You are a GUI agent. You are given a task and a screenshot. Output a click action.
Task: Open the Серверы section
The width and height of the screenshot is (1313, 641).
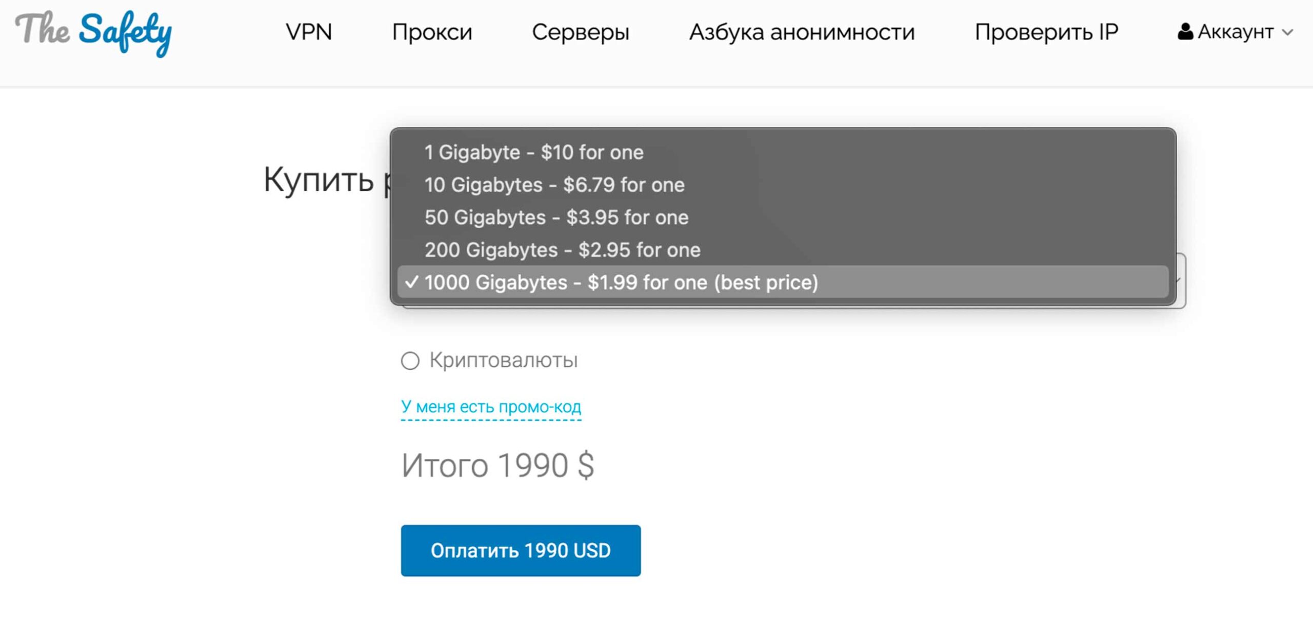pyautogui.click(x=580, y=32)
